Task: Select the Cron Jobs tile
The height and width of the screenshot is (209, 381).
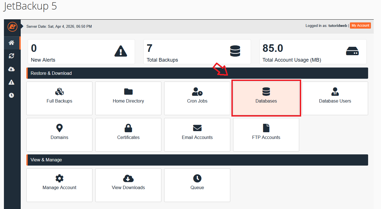Action: [197, 98]
